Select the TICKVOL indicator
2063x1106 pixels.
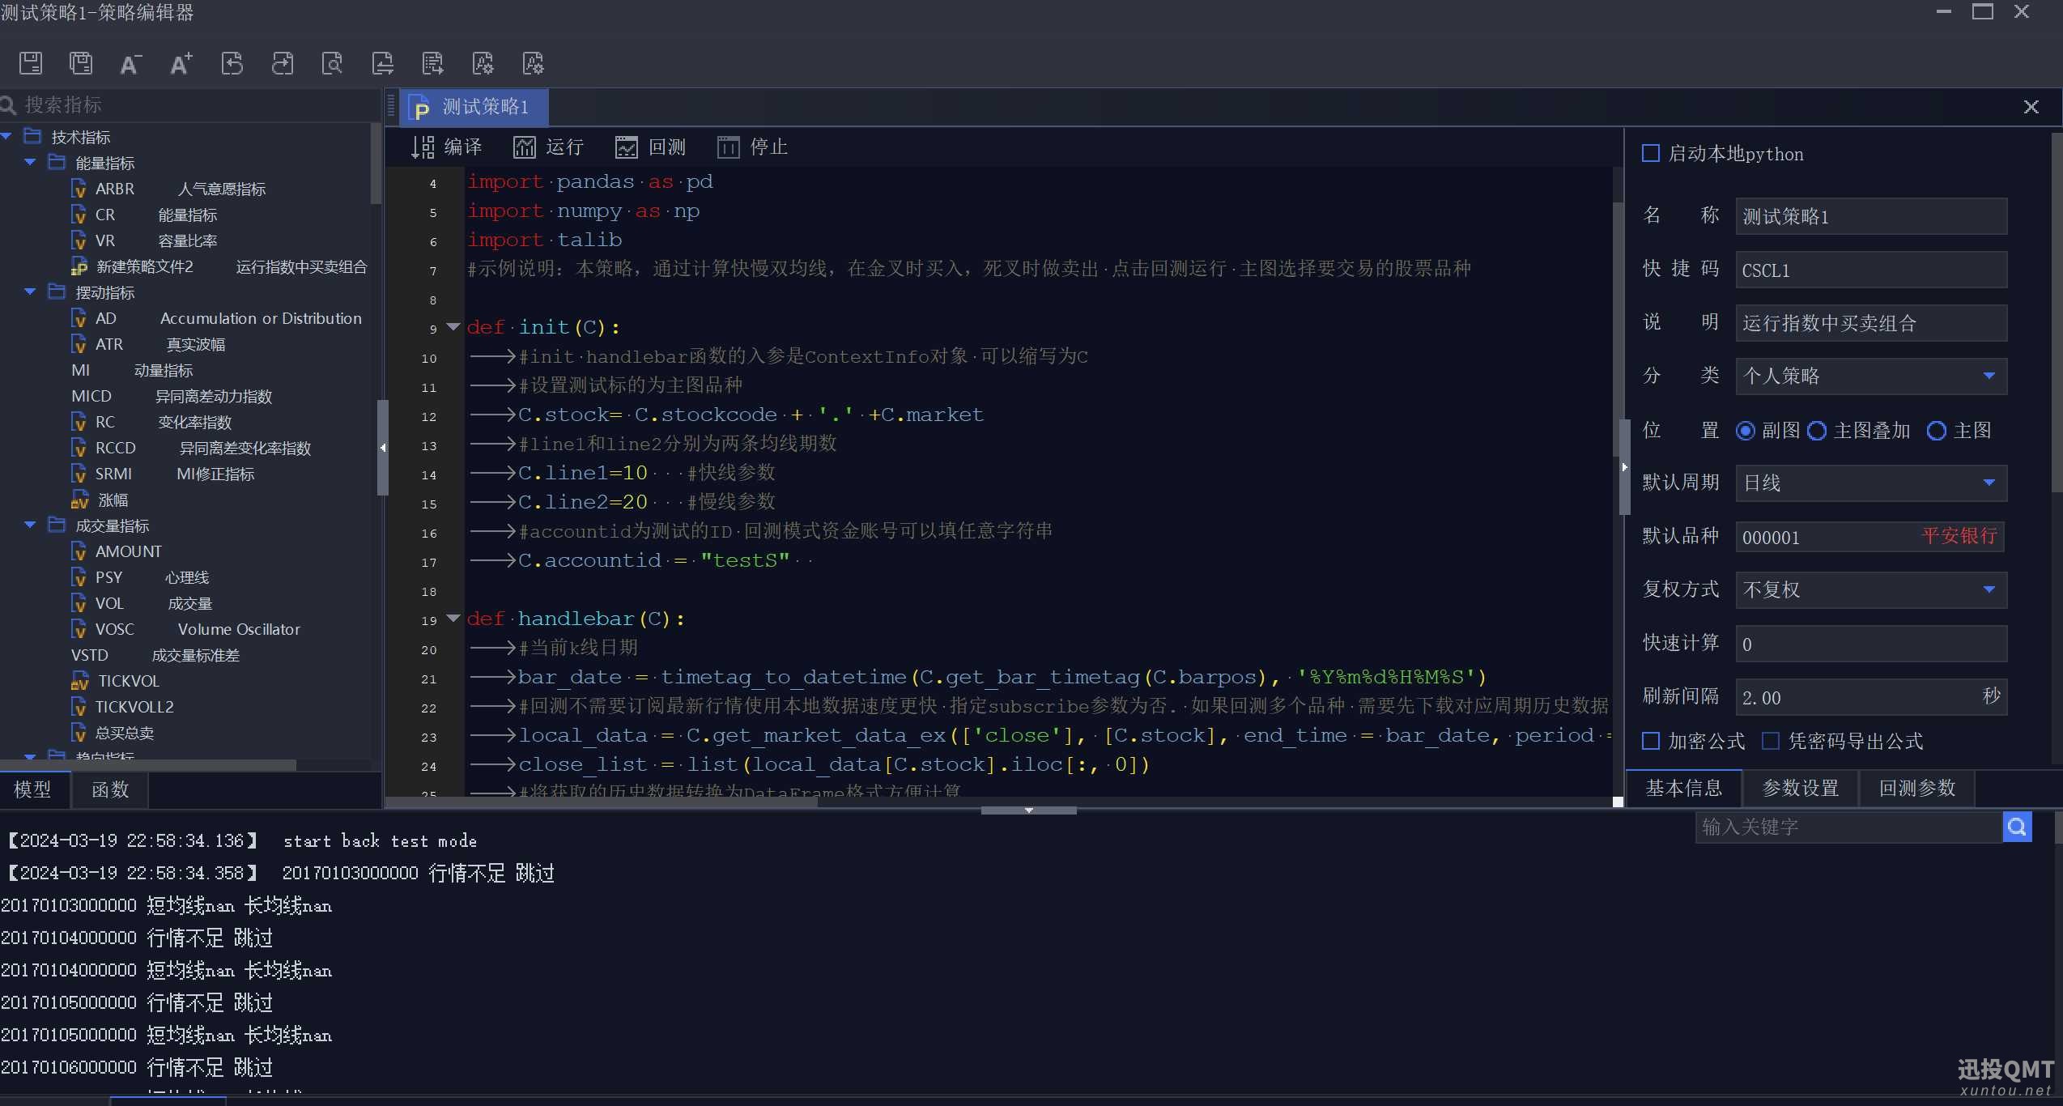coord(116,681)
